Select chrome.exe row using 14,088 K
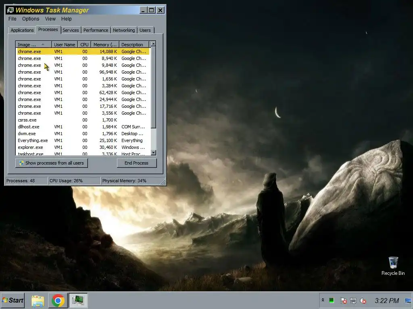The height and width of the screenshot is (309, 413). click(83, 51)
